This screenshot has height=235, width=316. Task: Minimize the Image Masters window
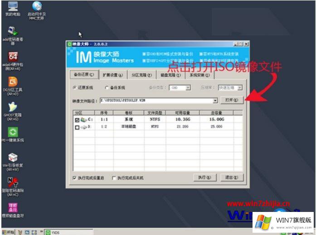pos(235,44)
